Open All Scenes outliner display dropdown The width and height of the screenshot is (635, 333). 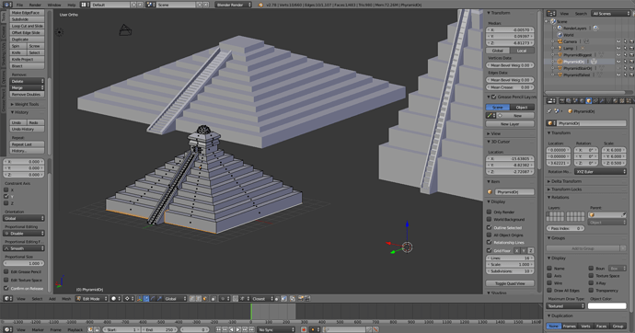[611, 14]
